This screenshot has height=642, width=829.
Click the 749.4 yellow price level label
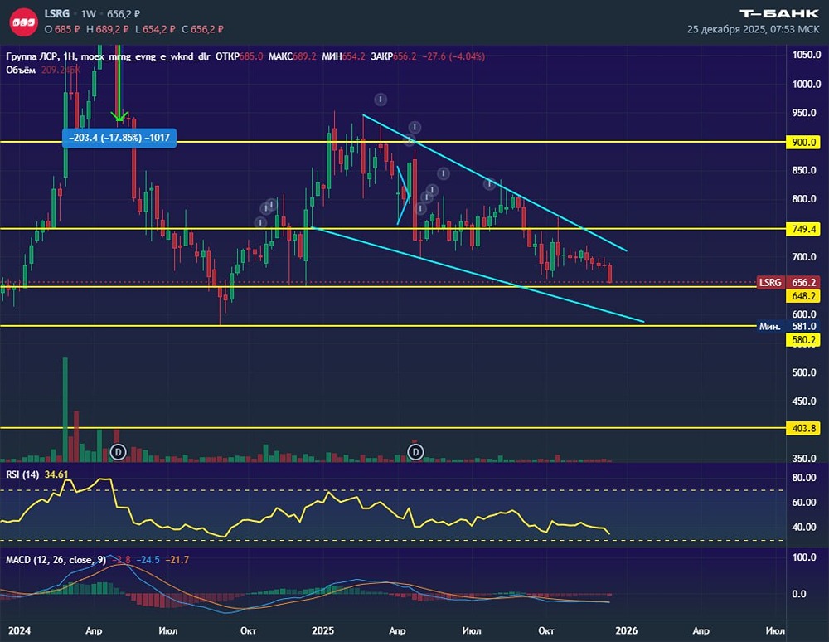point(803,229)
